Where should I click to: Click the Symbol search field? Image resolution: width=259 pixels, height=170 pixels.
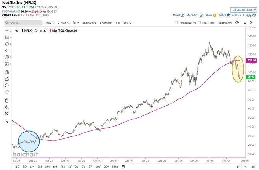click(23, 23)
